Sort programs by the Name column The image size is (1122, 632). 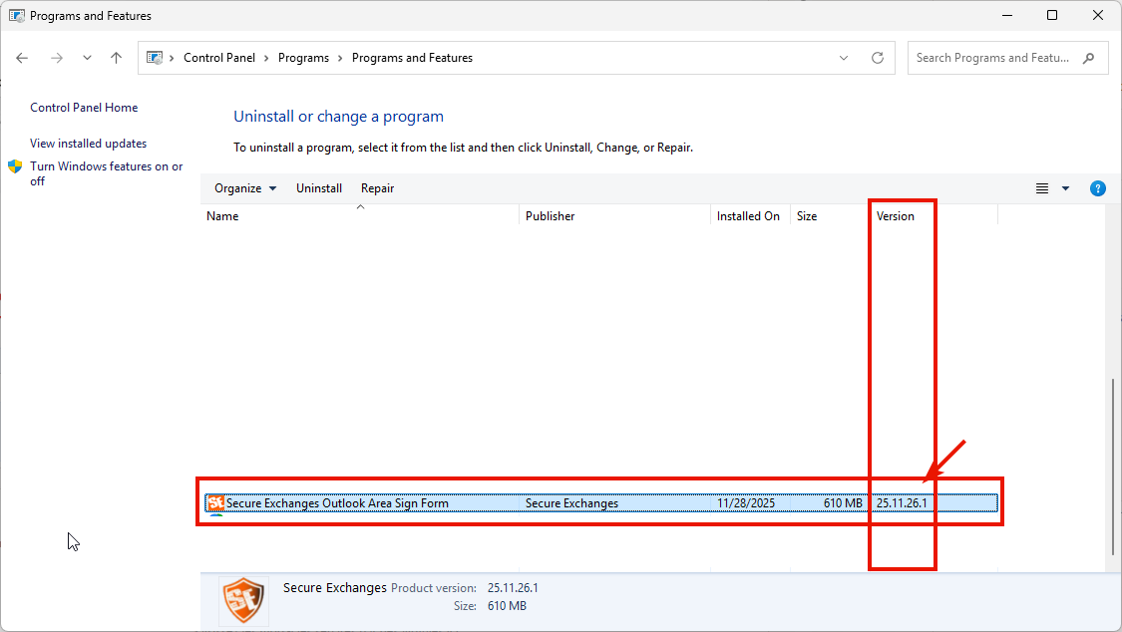click(x=360, y=216)
